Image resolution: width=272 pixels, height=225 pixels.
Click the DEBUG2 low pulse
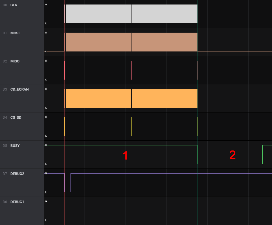(67, 192)
